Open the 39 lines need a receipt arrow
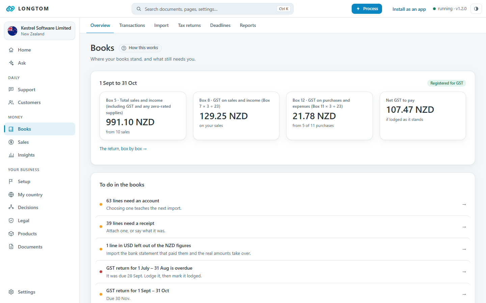 [x=464, y=227]
